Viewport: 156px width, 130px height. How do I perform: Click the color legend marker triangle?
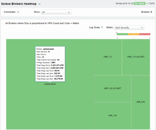click(x=117, y=33)
